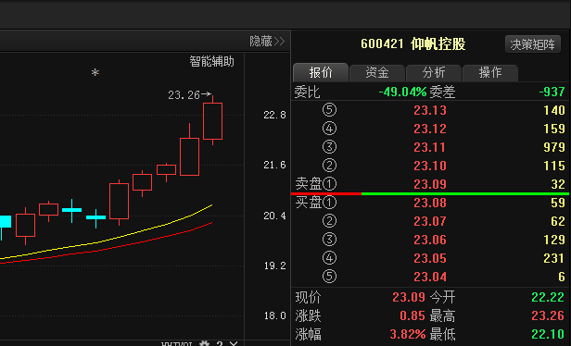571x346 pixels.
Task: Open the 操作 tab
Action: [x=490, y=72]
